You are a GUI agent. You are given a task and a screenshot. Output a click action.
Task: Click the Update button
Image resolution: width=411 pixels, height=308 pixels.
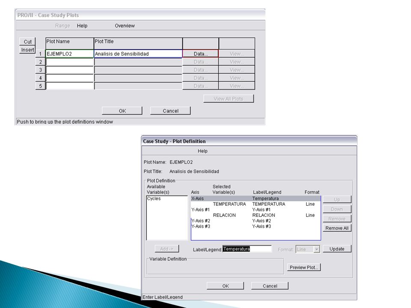(x=337, y=249)
